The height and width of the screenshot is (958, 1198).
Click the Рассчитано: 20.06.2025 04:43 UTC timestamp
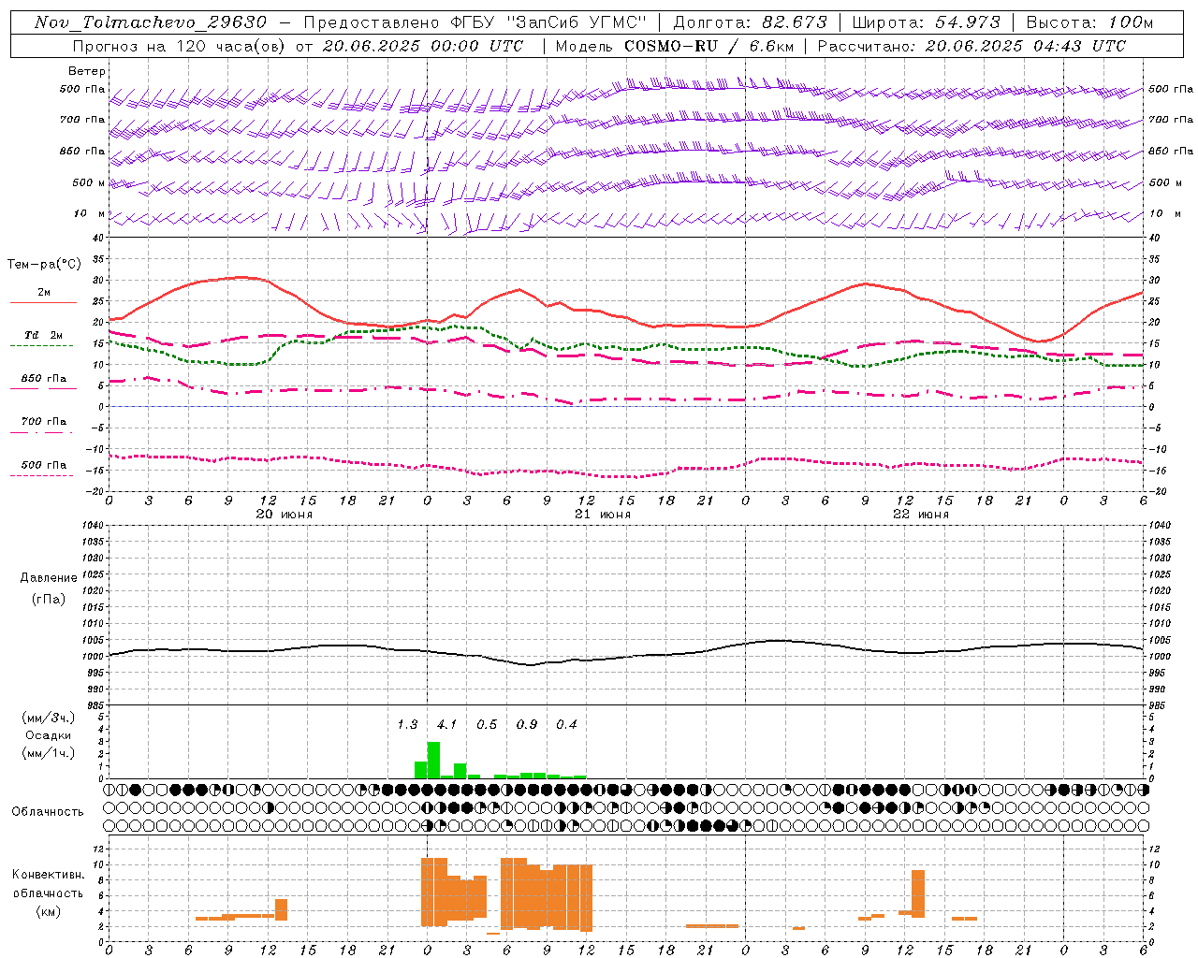tap(972, 46)
